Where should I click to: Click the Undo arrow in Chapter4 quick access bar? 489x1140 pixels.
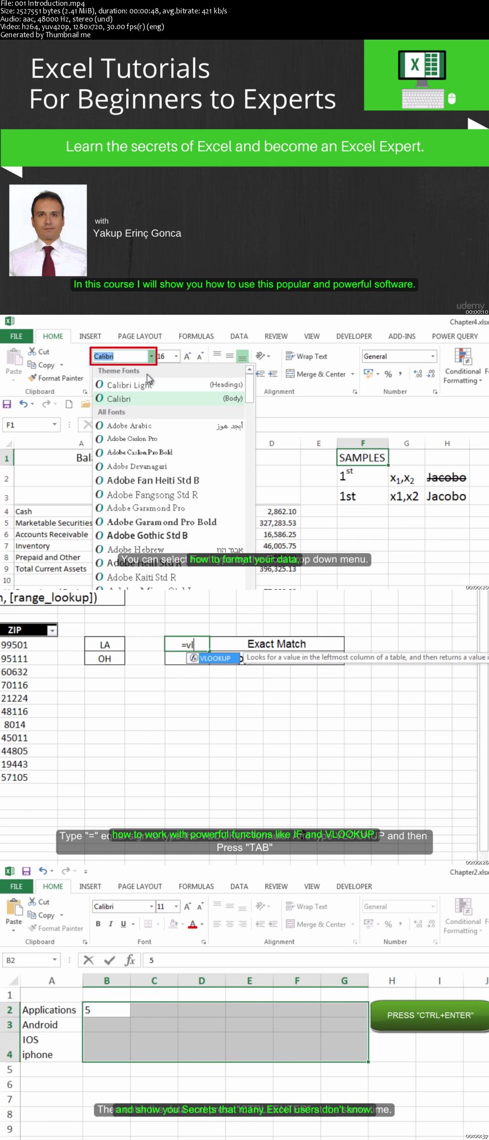23,404
